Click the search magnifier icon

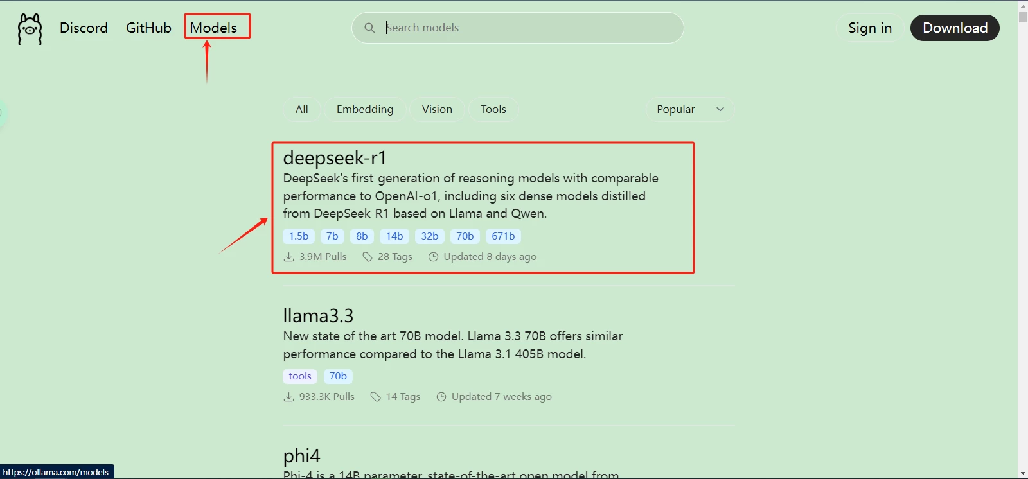pos(369,28)
